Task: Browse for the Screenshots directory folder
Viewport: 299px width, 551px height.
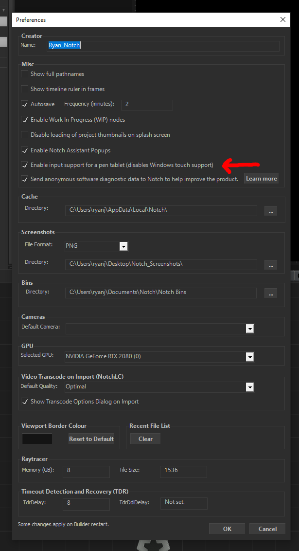Action: (271, 265)
